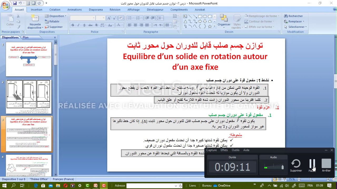Open columns dropdown in Paragraphe
Viewport: 337px width, 189px height.
pos(168,25)
